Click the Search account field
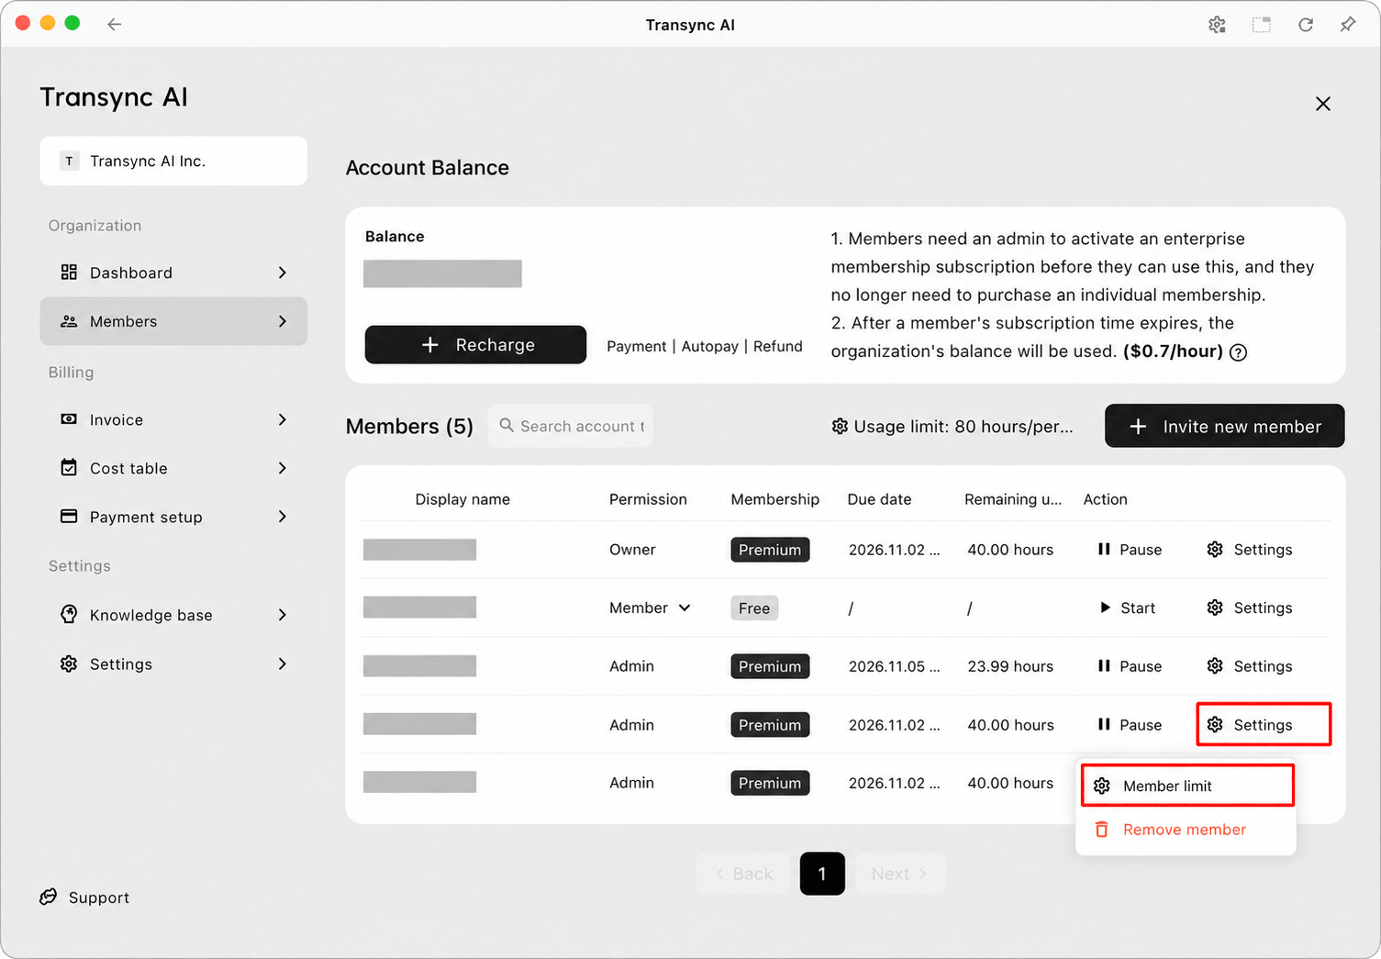 click(x=571, y=426)
